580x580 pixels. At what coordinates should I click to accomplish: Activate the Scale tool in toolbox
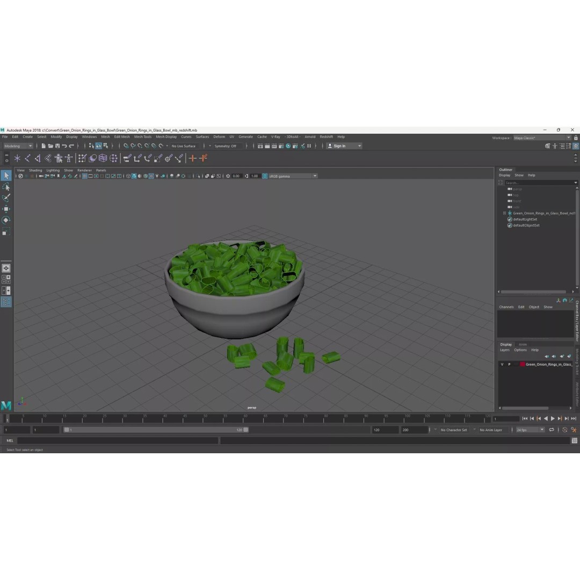(x=6, y=231)
